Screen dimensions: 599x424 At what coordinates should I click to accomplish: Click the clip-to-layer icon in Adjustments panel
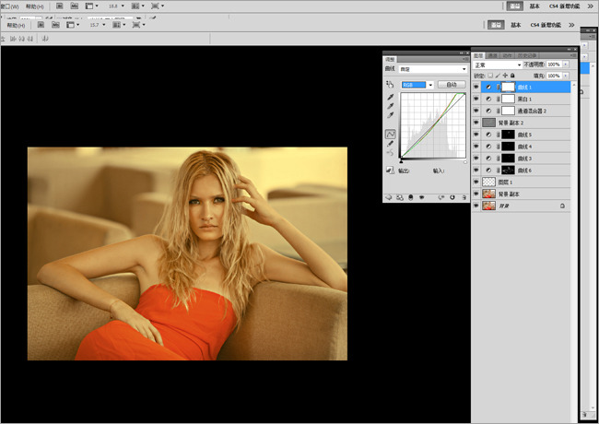[x=411, y=197]
